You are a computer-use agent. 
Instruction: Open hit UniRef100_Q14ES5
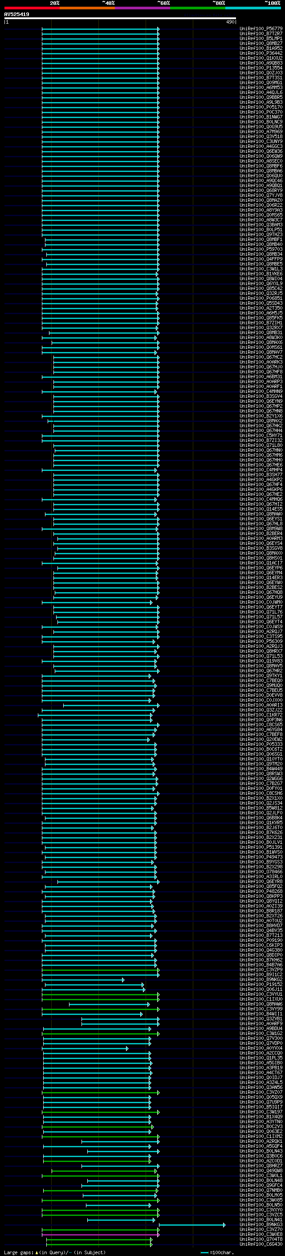(x=261, y=509)
